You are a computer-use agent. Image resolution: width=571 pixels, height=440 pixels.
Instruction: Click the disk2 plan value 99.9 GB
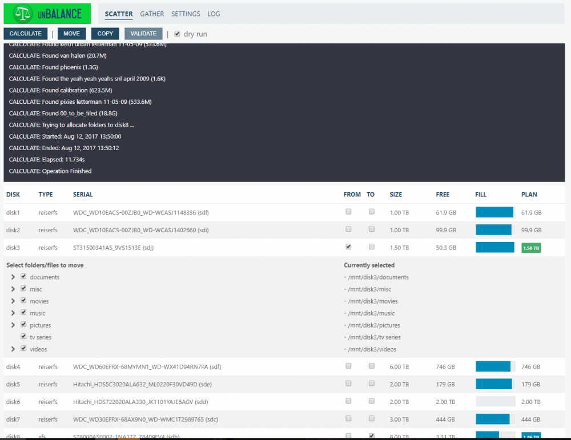click(x=531, y=230)
